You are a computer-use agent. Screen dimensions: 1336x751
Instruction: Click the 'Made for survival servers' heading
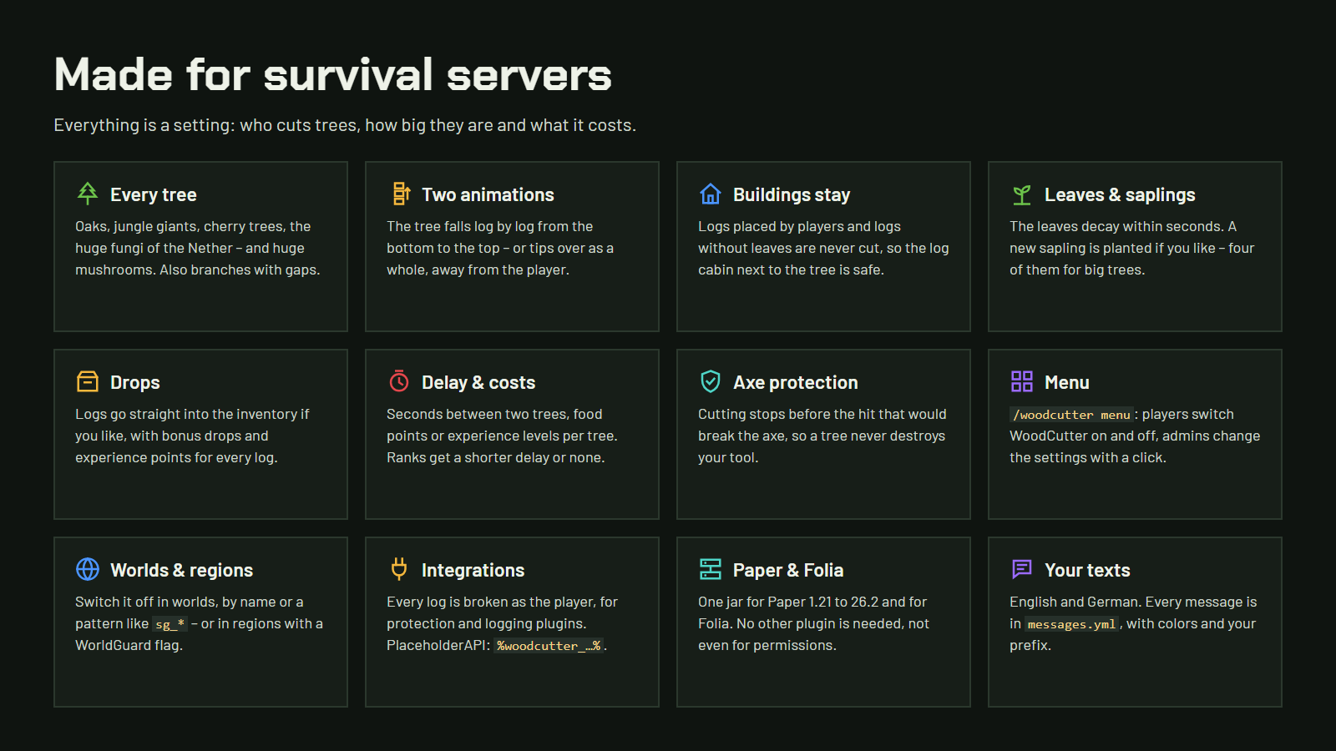[x=333, y=74]
